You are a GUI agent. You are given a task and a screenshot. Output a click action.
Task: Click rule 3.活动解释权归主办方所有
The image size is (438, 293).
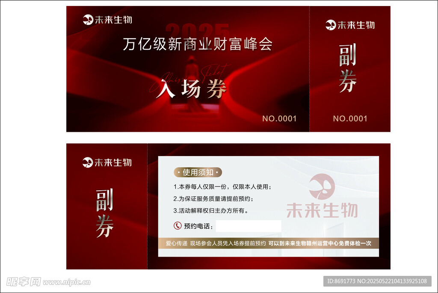pyautogui.click(x=210, y=210)
